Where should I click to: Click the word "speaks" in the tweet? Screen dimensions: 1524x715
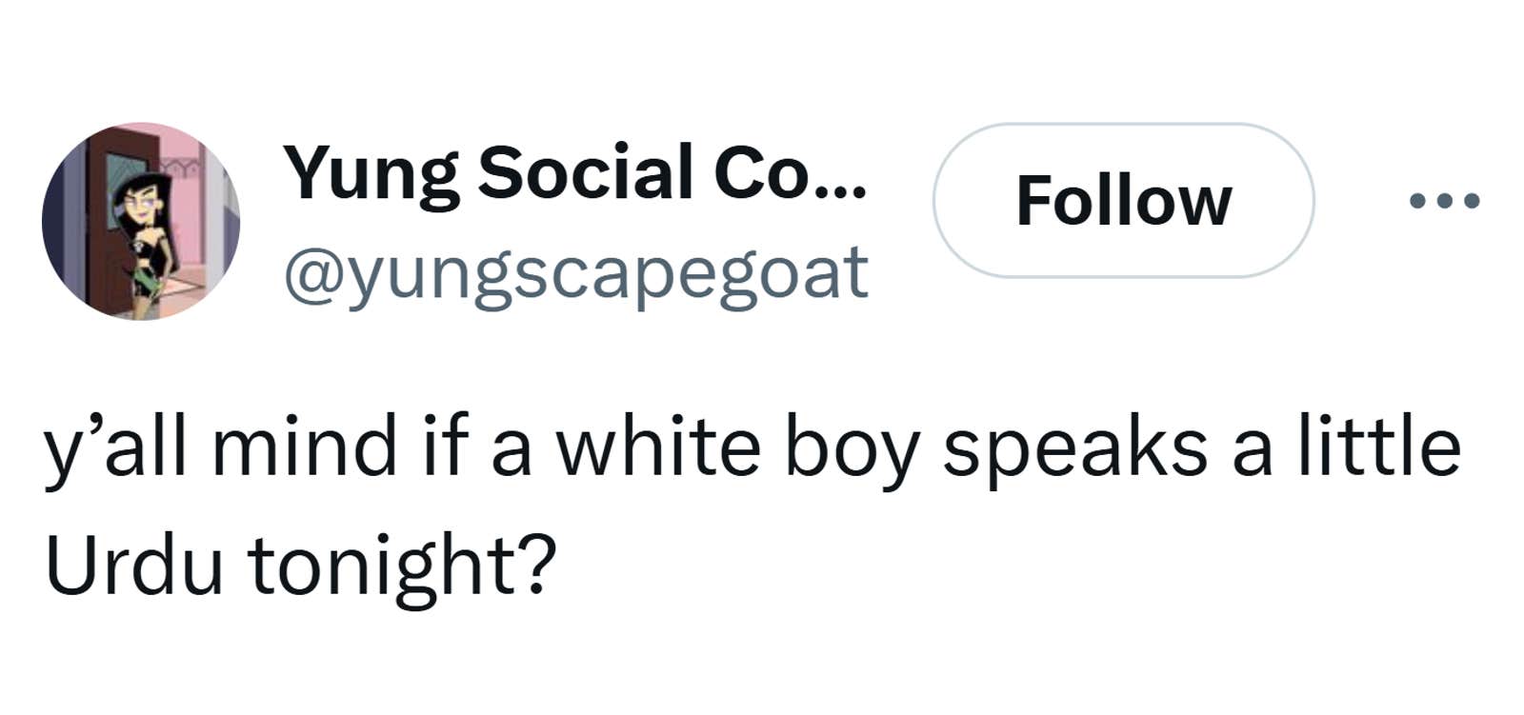(x=1074, y=449)
